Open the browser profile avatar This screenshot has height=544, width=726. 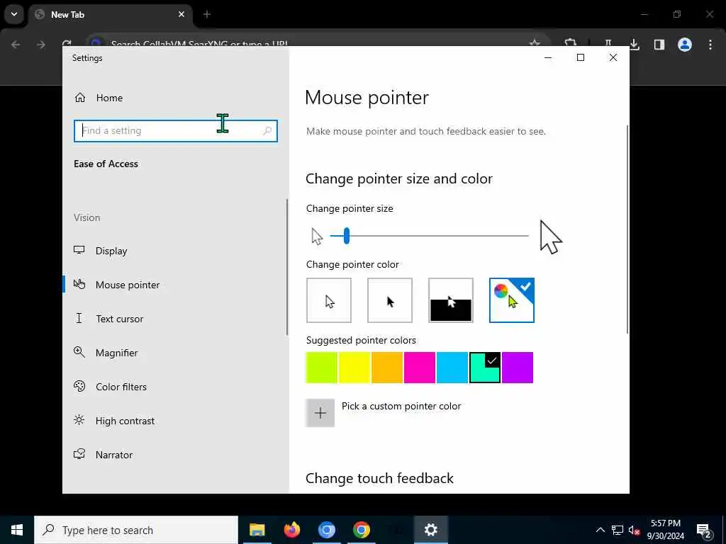tap(685, 45)
